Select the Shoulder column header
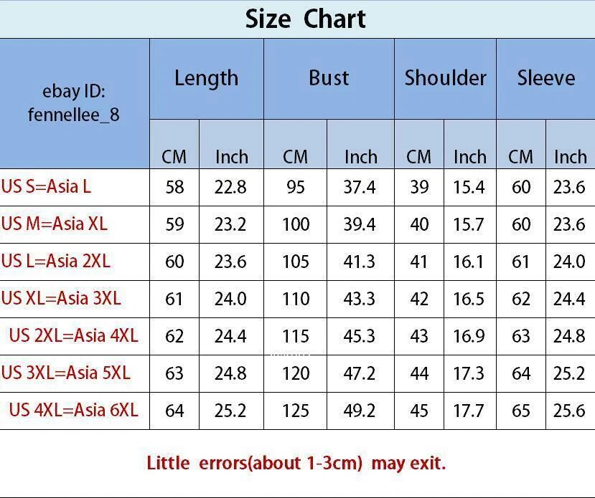 [445, 79]
